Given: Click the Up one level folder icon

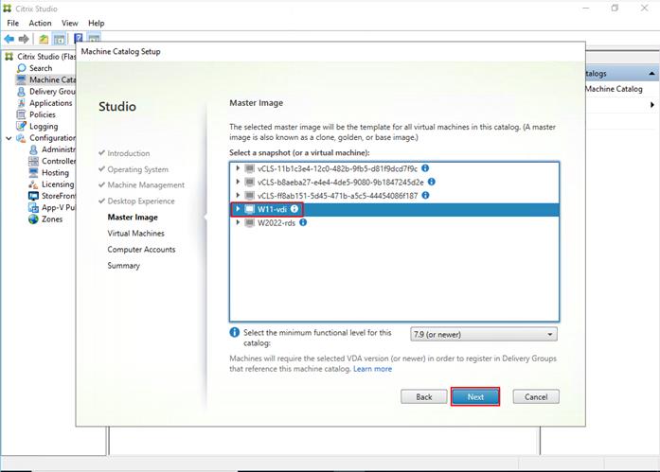Looking at the screenshot, I should pyautogui.click(x=44, y=40).
